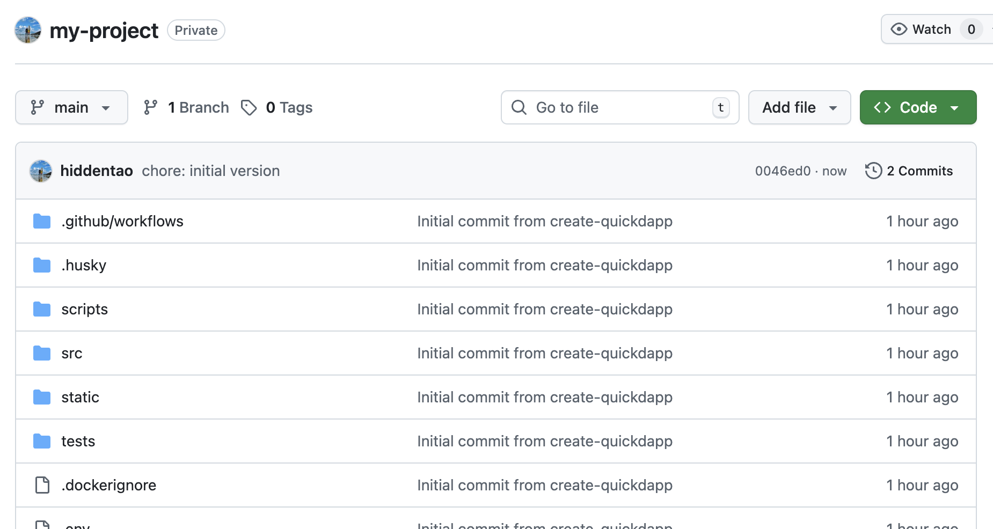Open the 'chore: initial version' commit message
993x529 pixels.
coord(210,171)
